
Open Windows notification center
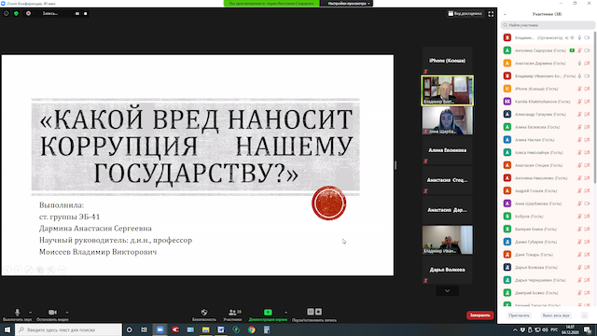click(x=589, y=329)
